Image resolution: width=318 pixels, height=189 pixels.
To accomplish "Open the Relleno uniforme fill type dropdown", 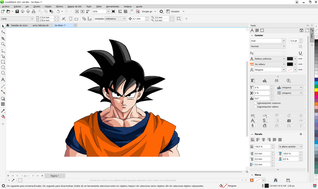I will pyautogui.click(x=284, y=59).
